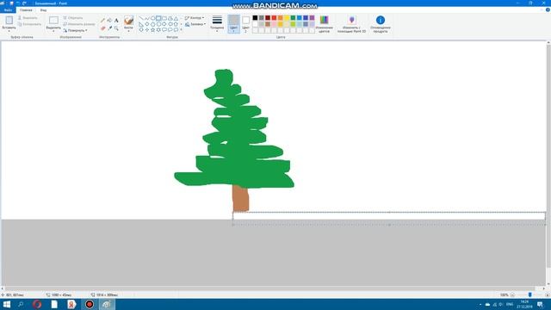Open the shape Outline (Контур) dropdown

pos(195,18)
